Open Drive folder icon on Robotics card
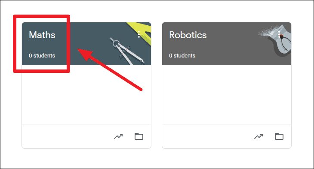Image resolution: width=314 pixels, height=169 pixels. tap(279, 136)
